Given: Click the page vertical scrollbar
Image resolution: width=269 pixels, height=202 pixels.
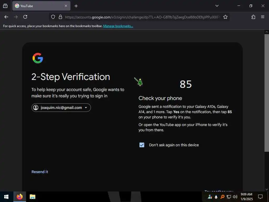Looking at the screenshot, I should (267, 93).
